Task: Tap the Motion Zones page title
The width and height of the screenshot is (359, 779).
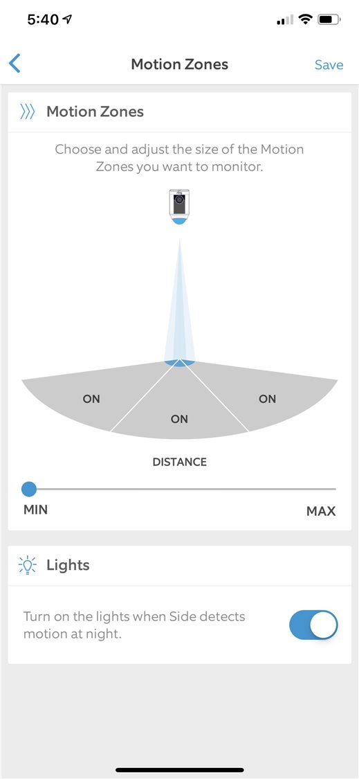Action: point(180,64)
